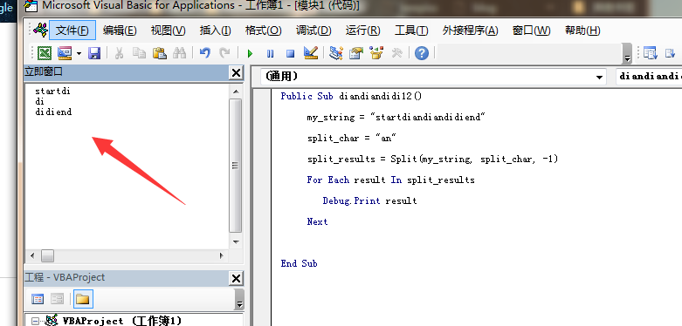Click the my_string assignment code line
682x326 pixels.
(x=396, y=117)
